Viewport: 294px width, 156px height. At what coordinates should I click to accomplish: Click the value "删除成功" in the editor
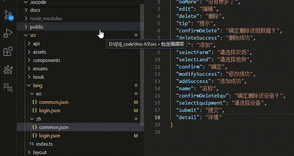pyautogui.click(x=239, y=38)
